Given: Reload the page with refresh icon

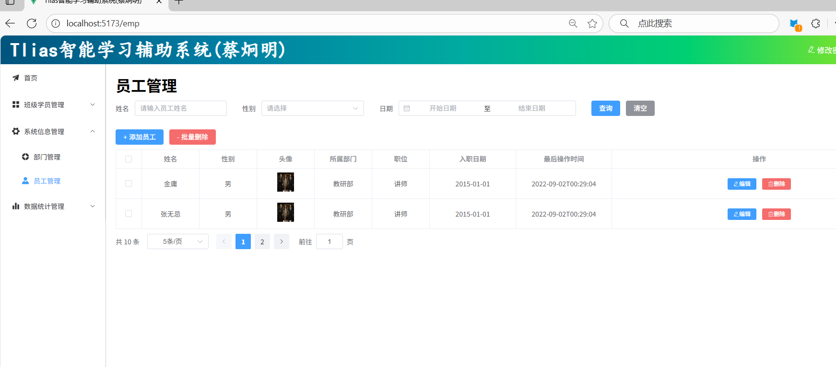Looking at the screenshot, I should (x=32, y=23).
